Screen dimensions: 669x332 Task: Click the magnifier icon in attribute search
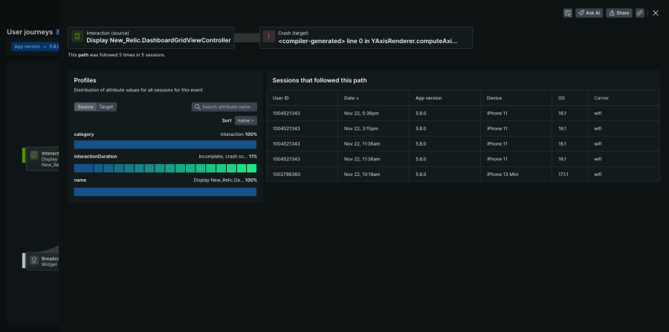pos(197,107)
